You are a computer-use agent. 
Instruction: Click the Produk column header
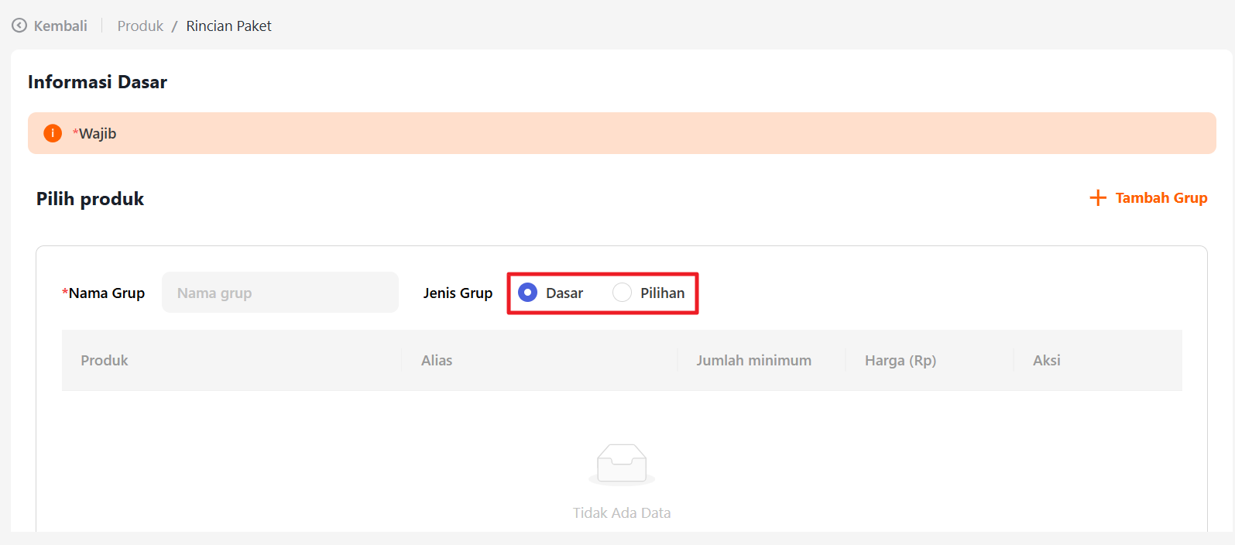pos(105,361)
